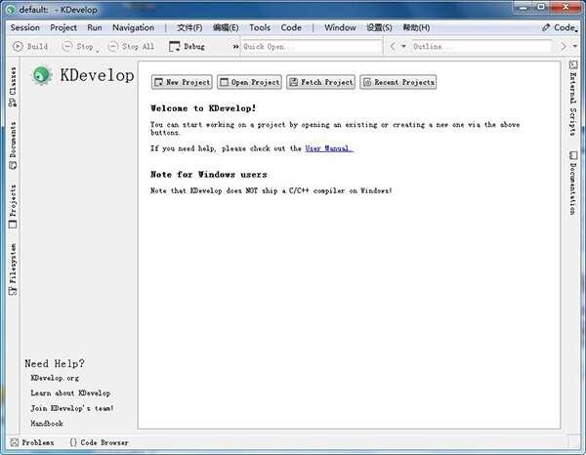Follow the User Manual link
586x455 pixels.
pyautogui.click(x=328, y=148)
